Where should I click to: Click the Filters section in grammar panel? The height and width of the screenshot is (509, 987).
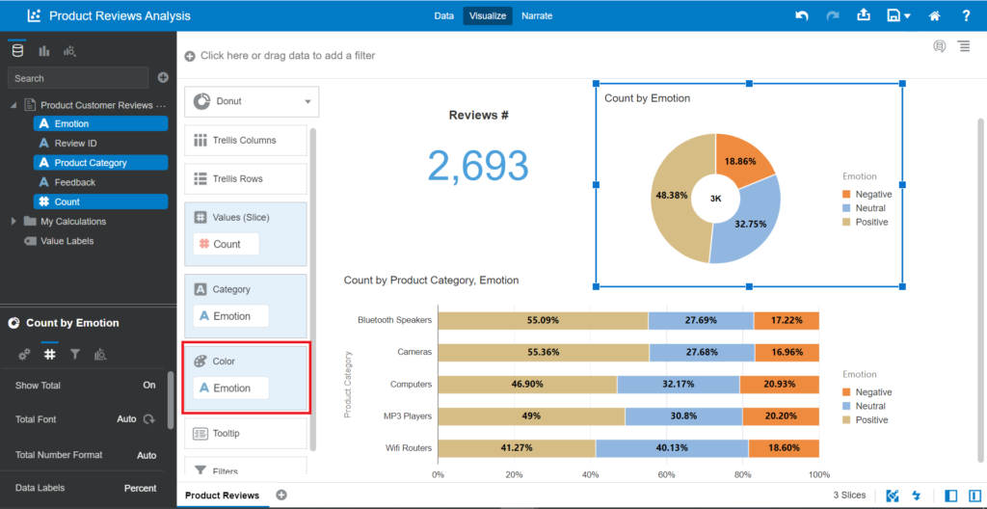click(x=246, y=469)
